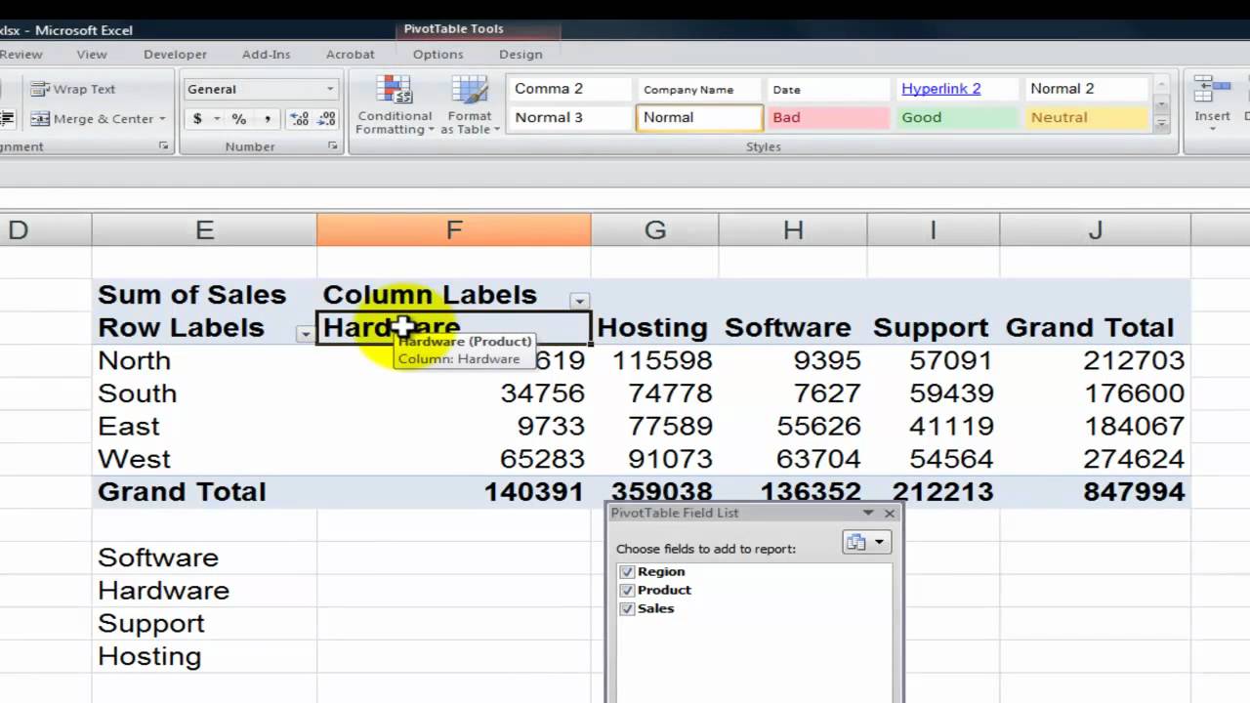Screen dimensions: 1250x703
Task: Apply the Hyperlink 2 cell style
Action: pos(956,89)
